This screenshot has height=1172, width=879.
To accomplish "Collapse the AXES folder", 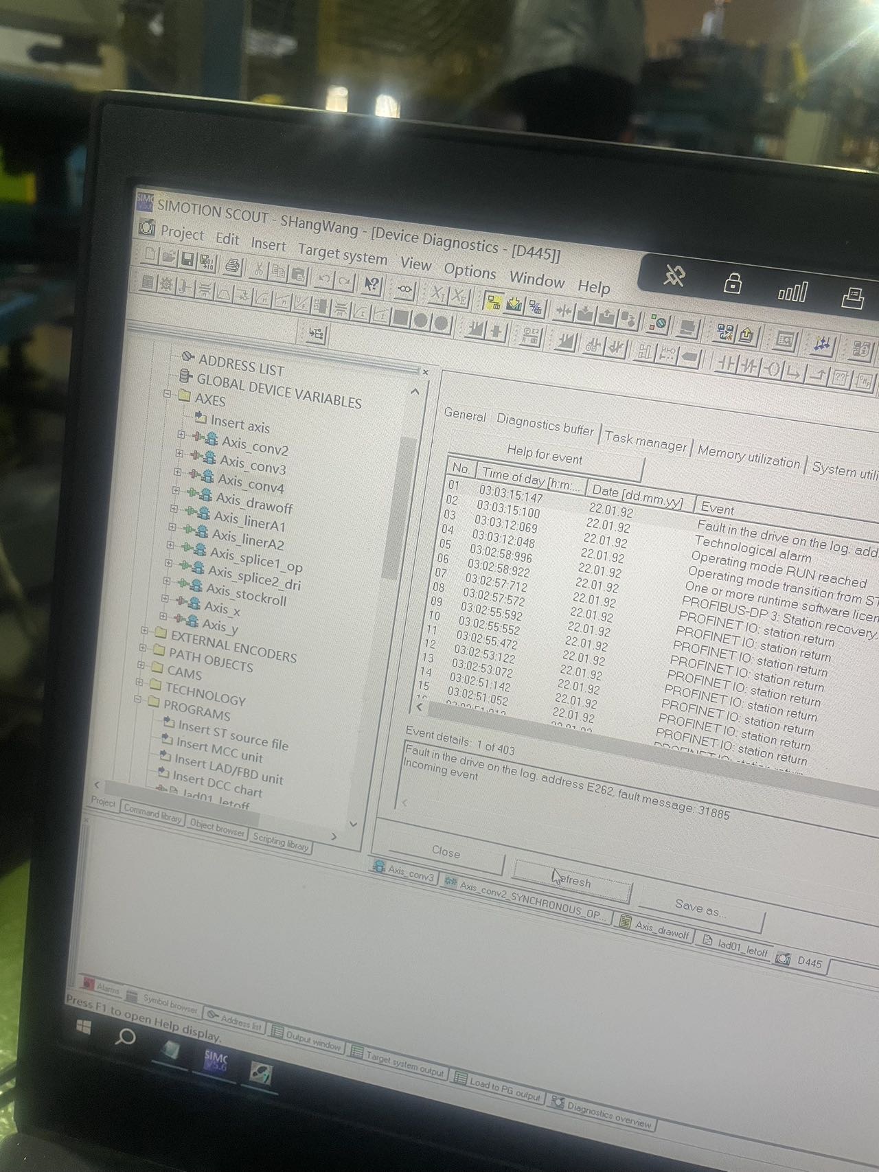I will (x=167, y=394).
